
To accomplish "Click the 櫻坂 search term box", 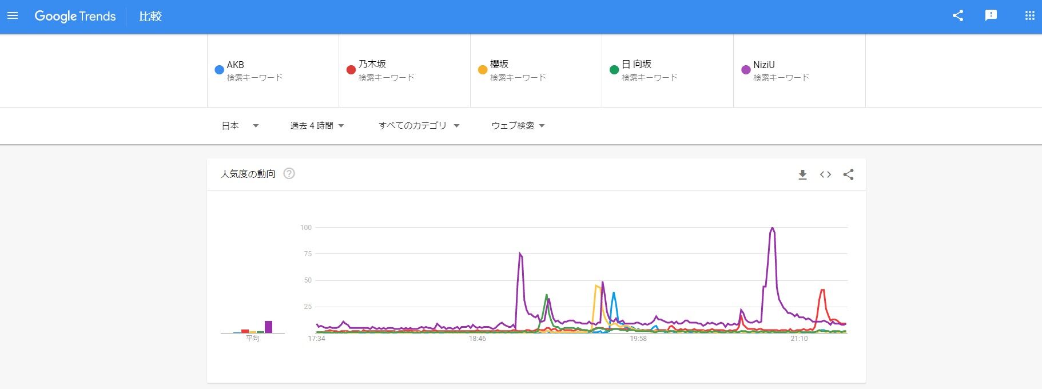I will pyautogui.click(x=518, y=70).
